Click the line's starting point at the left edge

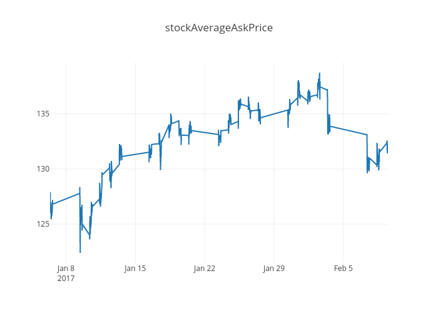pos(50,193)
